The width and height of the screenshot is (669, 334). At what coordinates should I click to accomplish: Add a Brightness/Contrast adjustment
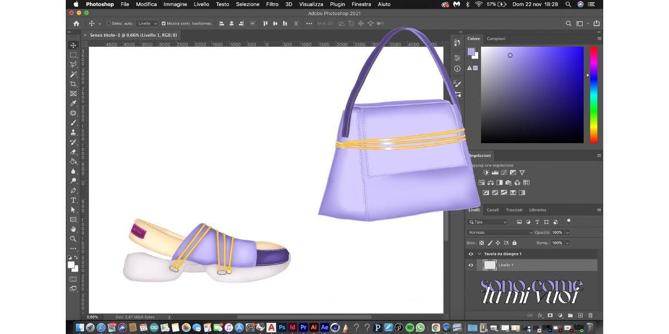point(486,173)
